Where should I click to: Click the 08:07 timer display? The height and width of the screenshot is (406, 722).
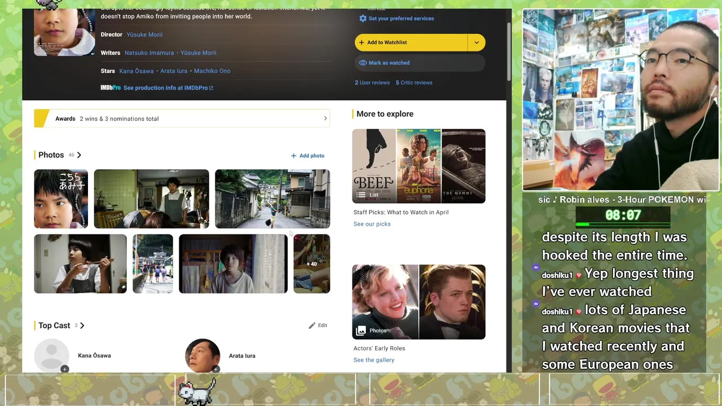click(x=623, y=215)
